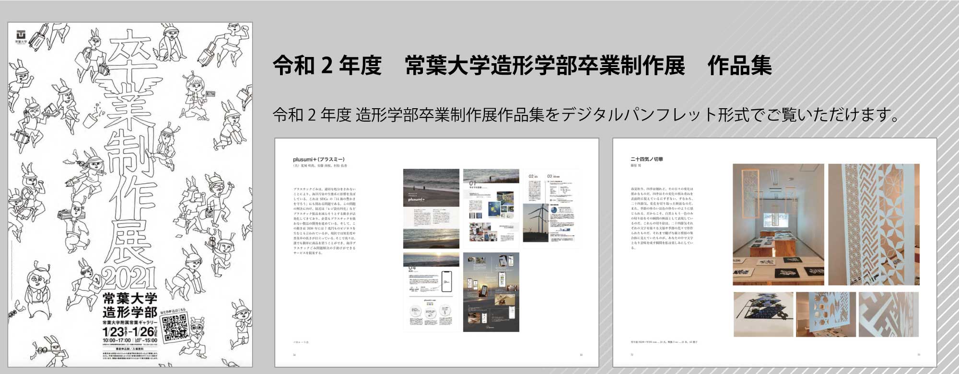
Task: Open the beach photo with plusumi+ logo
Action: pos(431,208)
